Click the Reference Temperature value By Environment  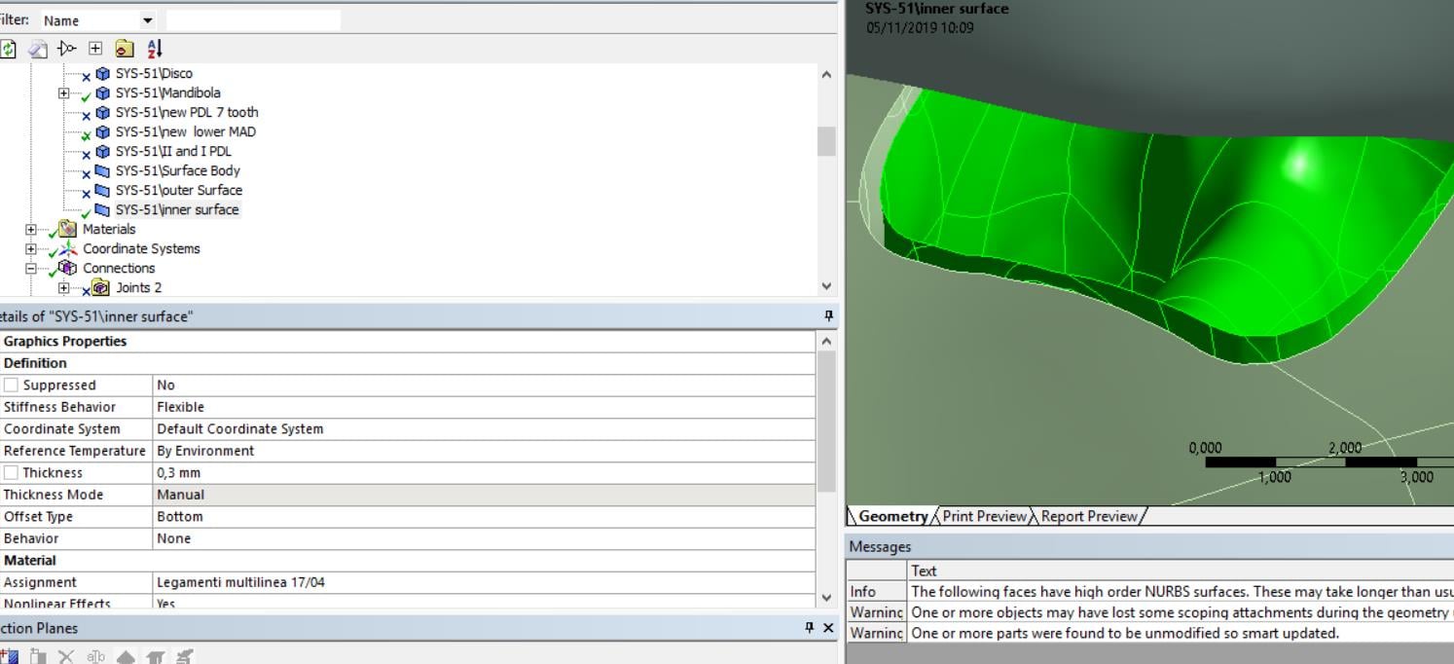tap(484, 451)
